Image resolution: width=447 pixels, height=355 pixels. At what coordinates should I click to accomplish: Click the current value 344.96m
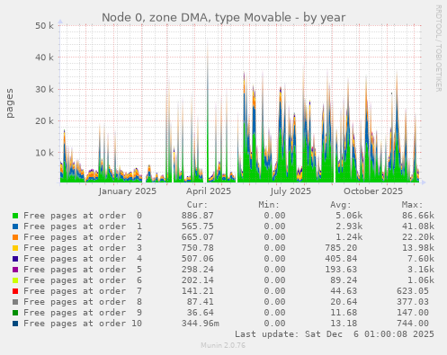point(201,324)
